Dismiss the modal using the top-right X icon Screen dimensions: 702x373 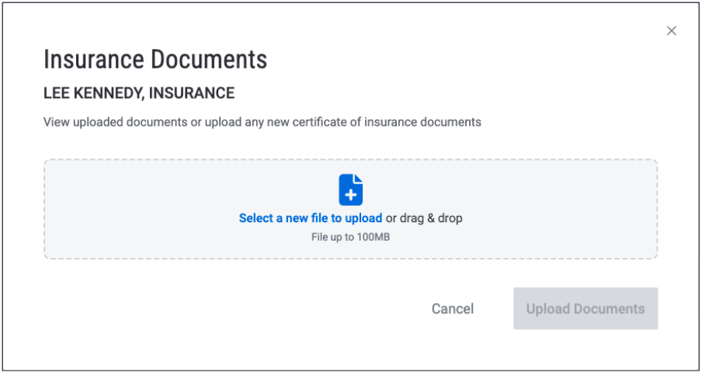coord(672,31)
